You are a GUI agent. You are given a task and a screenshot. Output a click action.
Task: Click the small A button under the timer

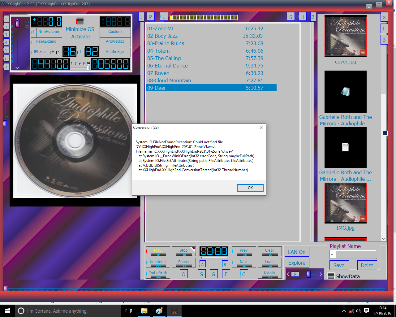(x=202, y=264)
